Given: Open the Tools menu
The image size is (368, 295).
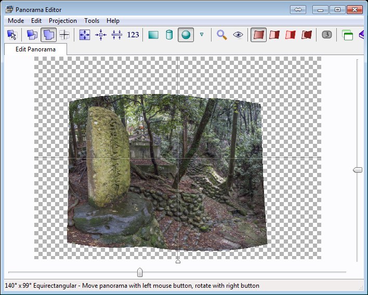Looking at the screenshot, I should pos(91,21).
